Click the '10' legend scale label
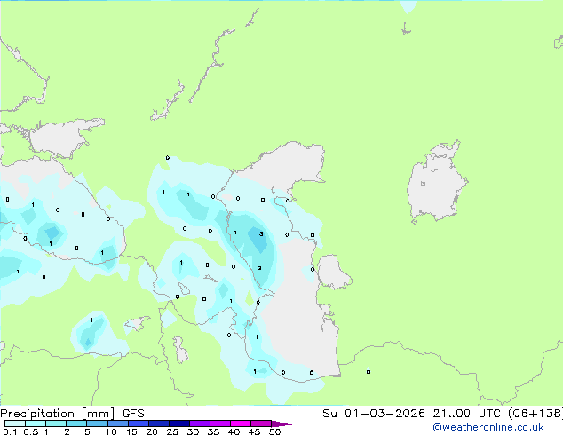Screen dimensions: 563x435 111,431
